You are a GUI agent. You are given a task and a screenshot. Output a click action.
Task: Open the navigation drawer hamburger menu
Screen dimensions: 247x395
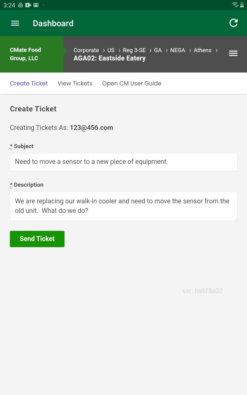pyautogui.click(x=15, y=23)
